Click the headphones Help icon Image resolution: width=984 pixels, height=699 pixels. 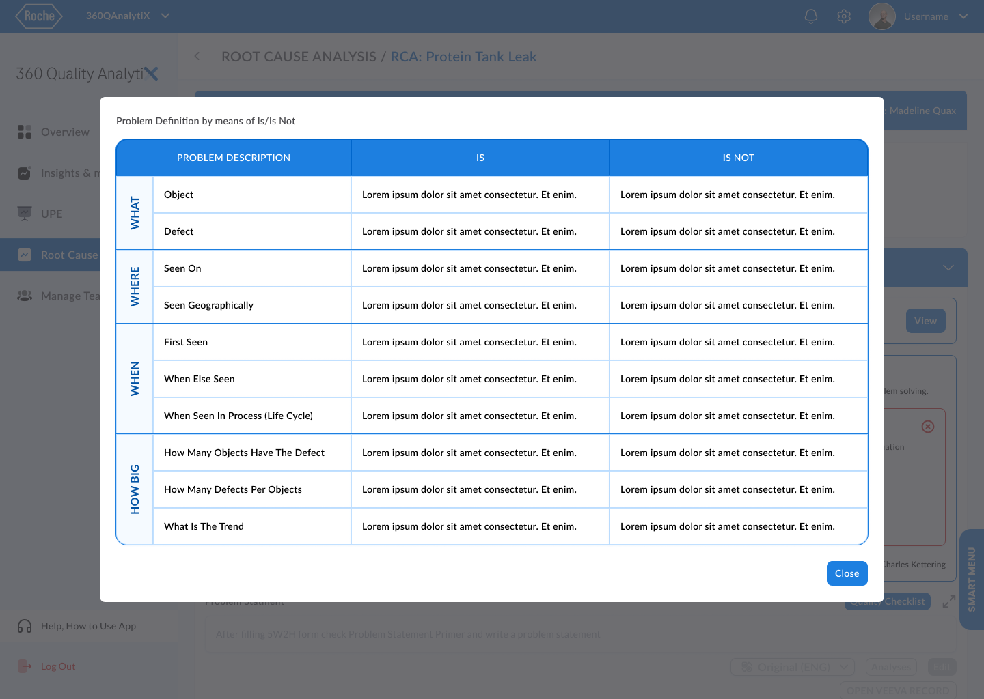point(25,626)
